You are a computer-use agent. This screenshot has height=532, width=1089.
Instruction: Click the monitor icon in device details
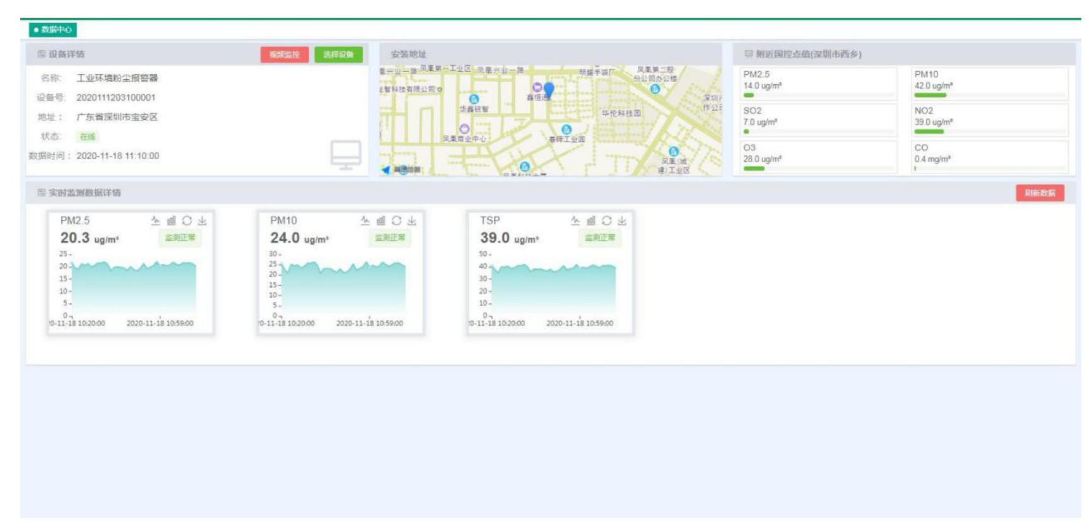click(x=345, y=155)
